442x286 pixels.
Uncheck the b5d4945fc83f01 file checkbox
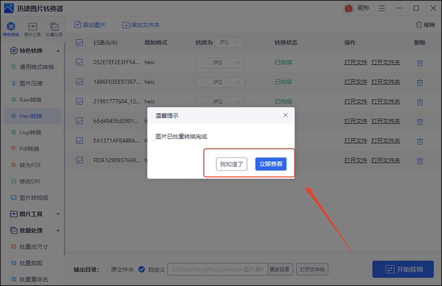80,121
